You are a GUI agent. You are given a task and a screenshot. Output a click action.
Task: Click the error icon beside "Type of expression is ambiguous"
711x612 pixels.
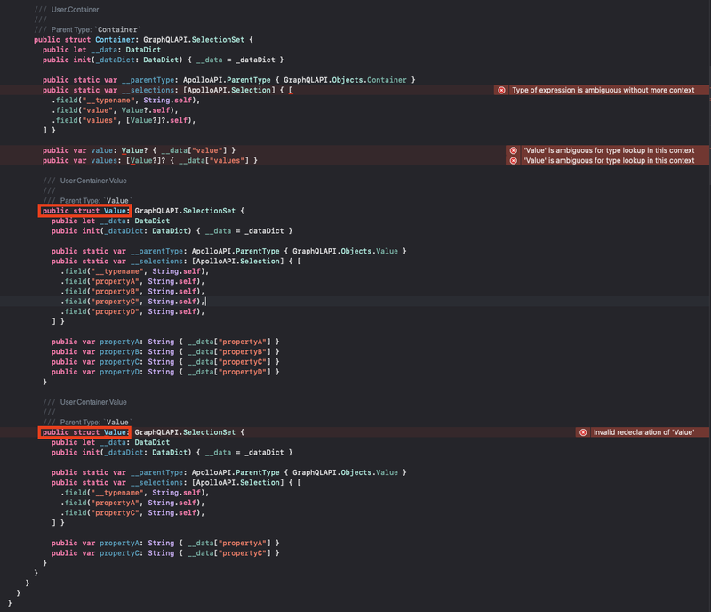tap(501, 90)
